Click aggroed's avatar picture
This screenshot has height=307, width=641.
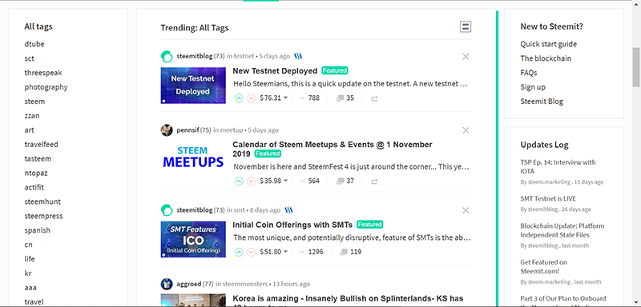pyautogui.click(x=167, y=284)
